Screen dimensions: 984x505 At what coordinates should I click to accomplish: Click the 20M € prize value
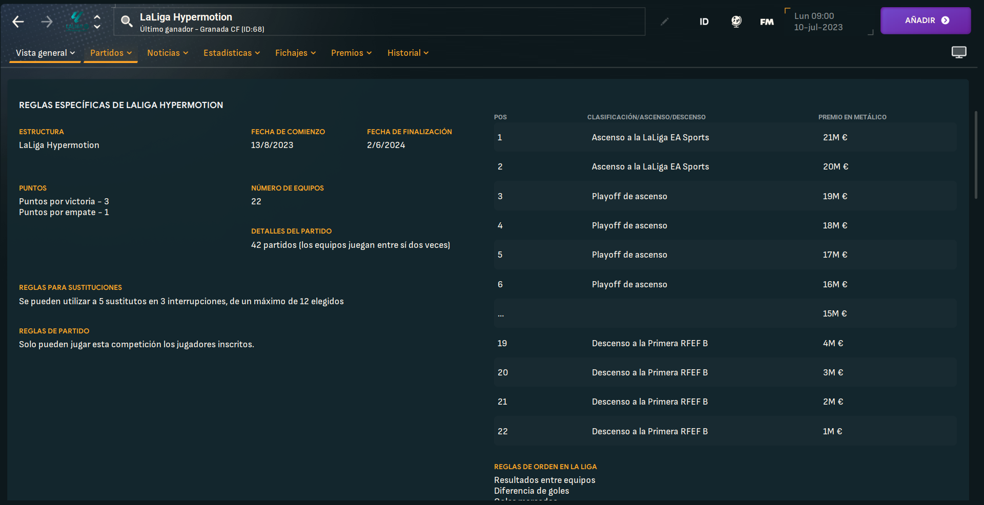pyautogui.click(x=835, y=166)
